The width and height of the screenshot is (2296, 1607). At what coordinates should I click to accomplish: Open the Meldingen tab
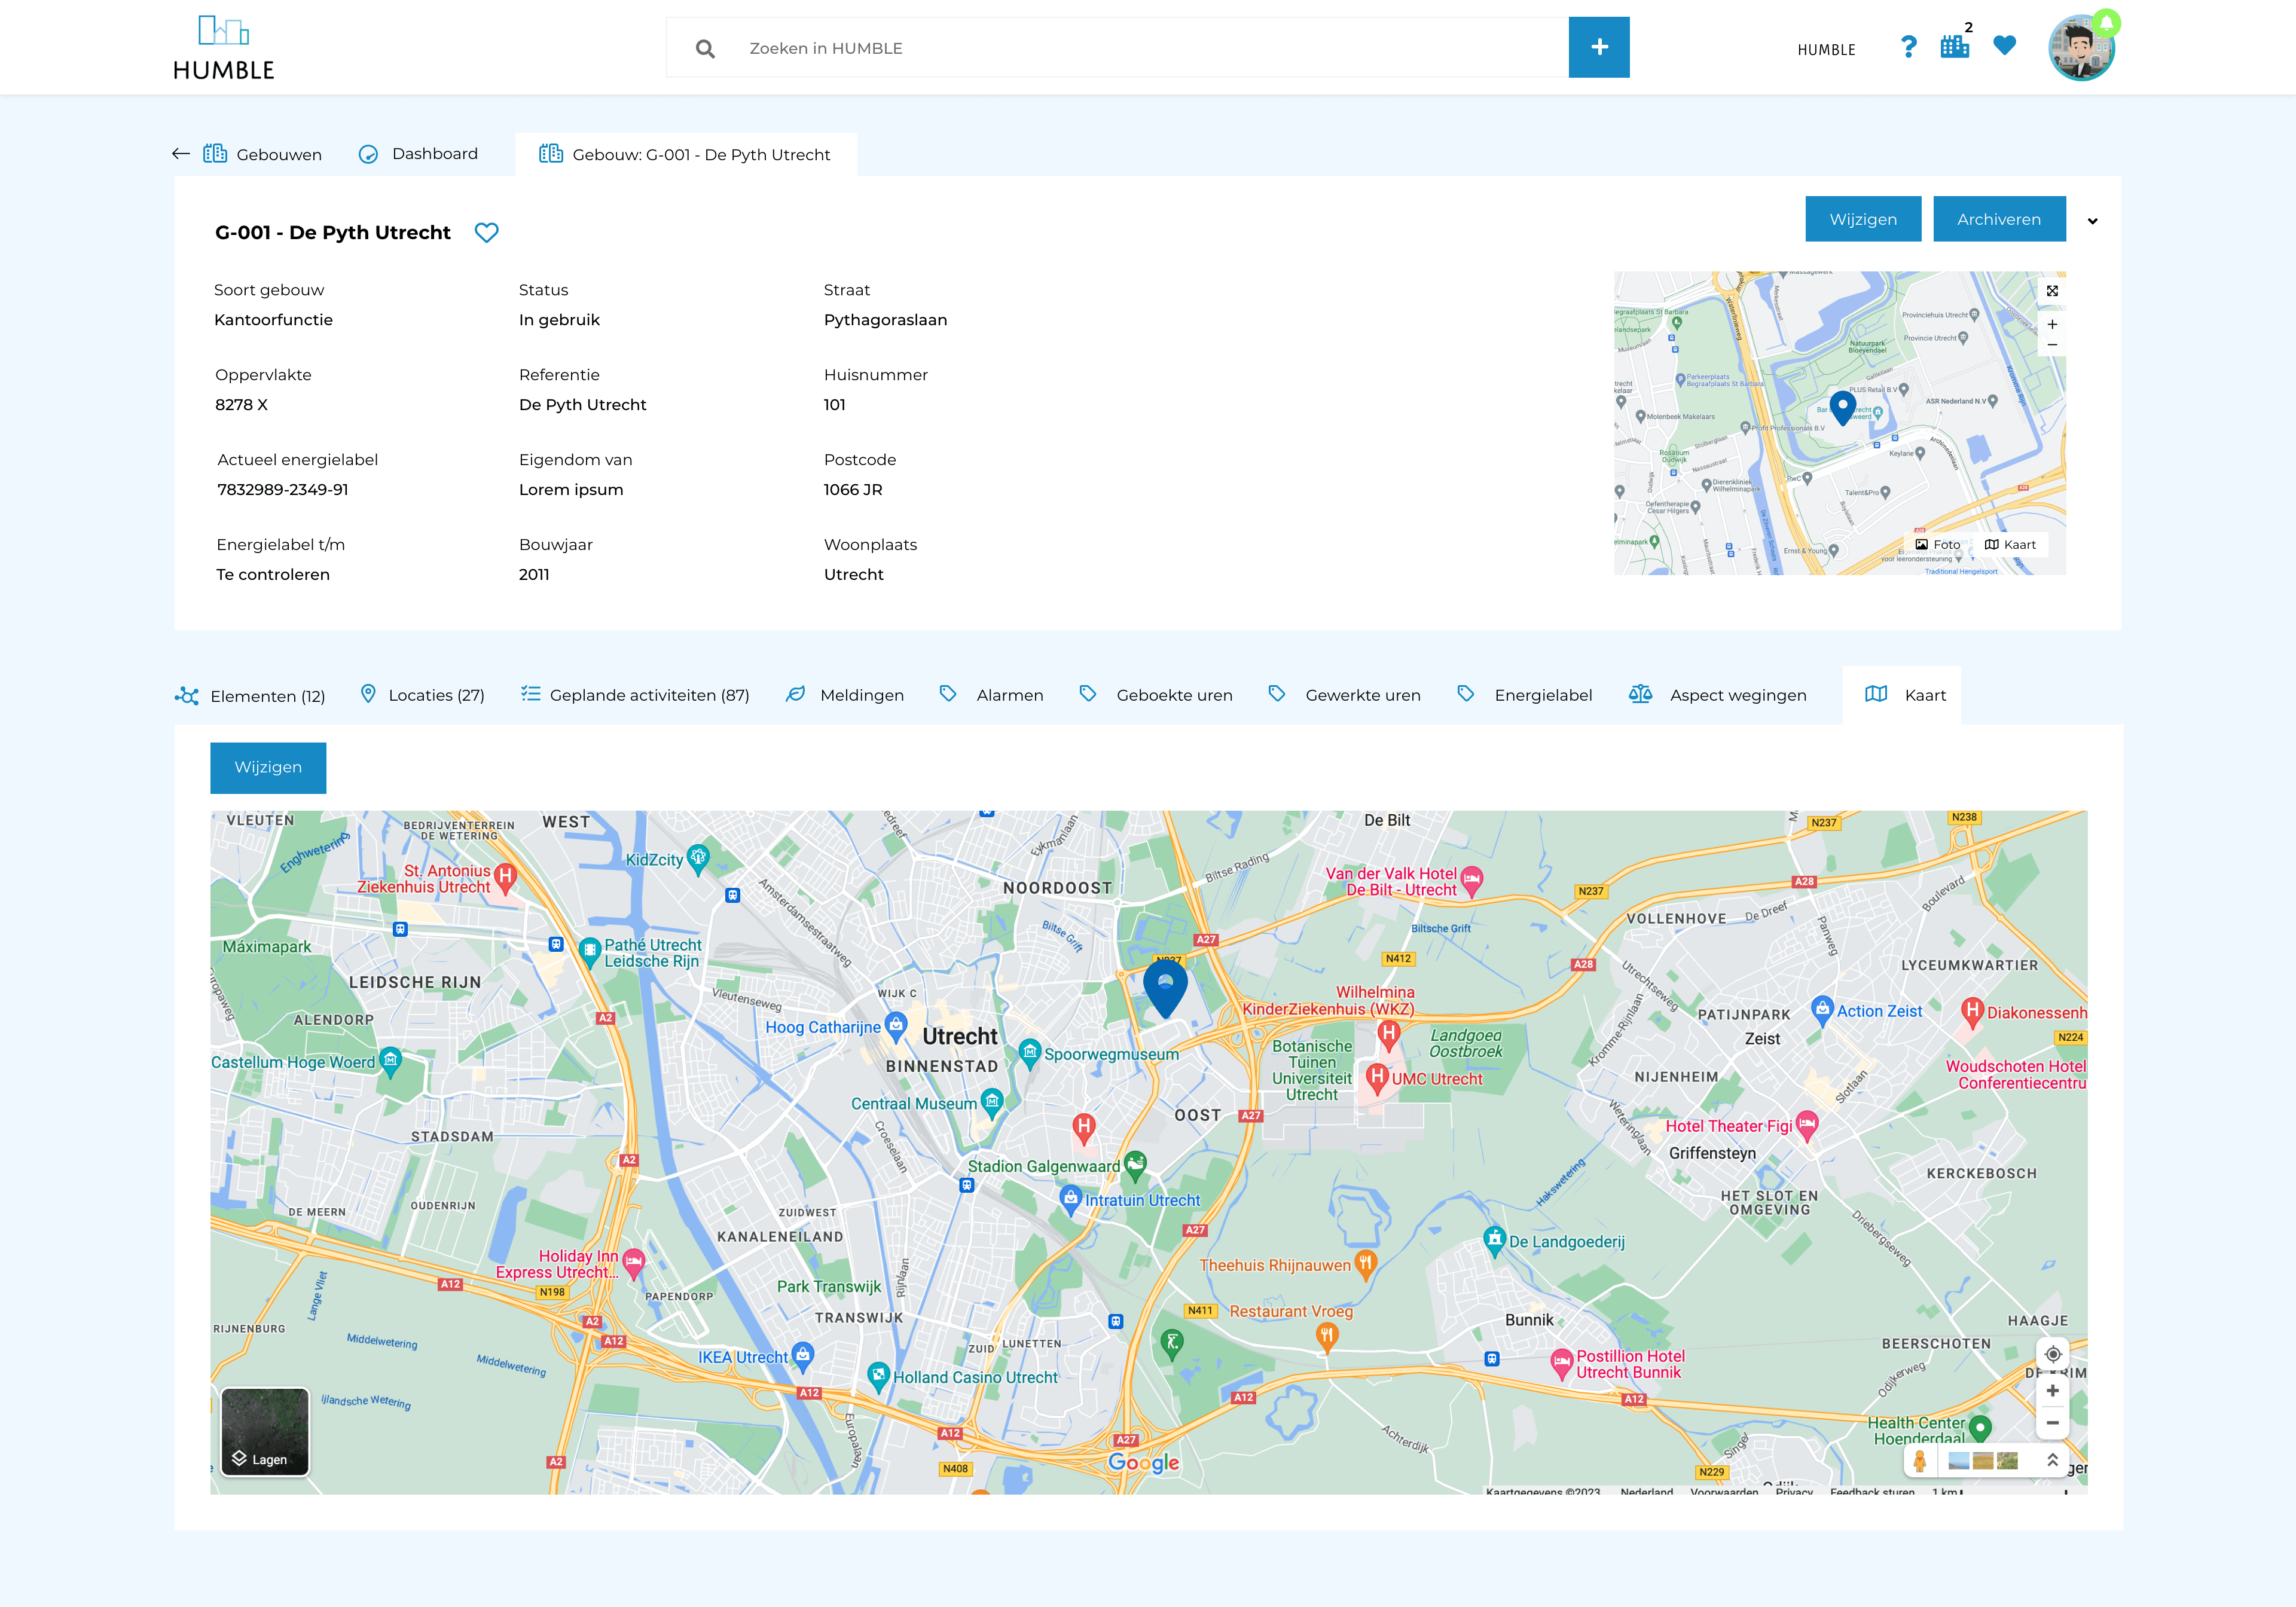click(844, 694)
